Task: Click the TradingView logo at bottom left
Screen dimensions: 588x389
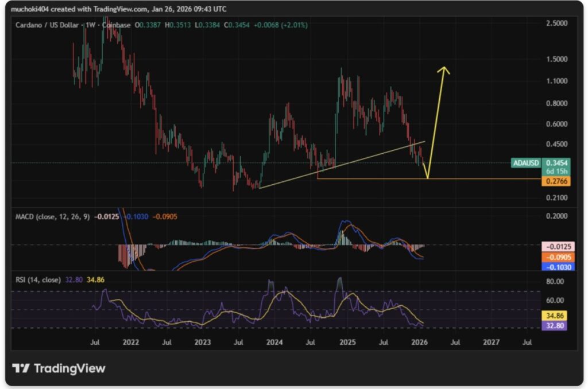Action: pos(59,368)
